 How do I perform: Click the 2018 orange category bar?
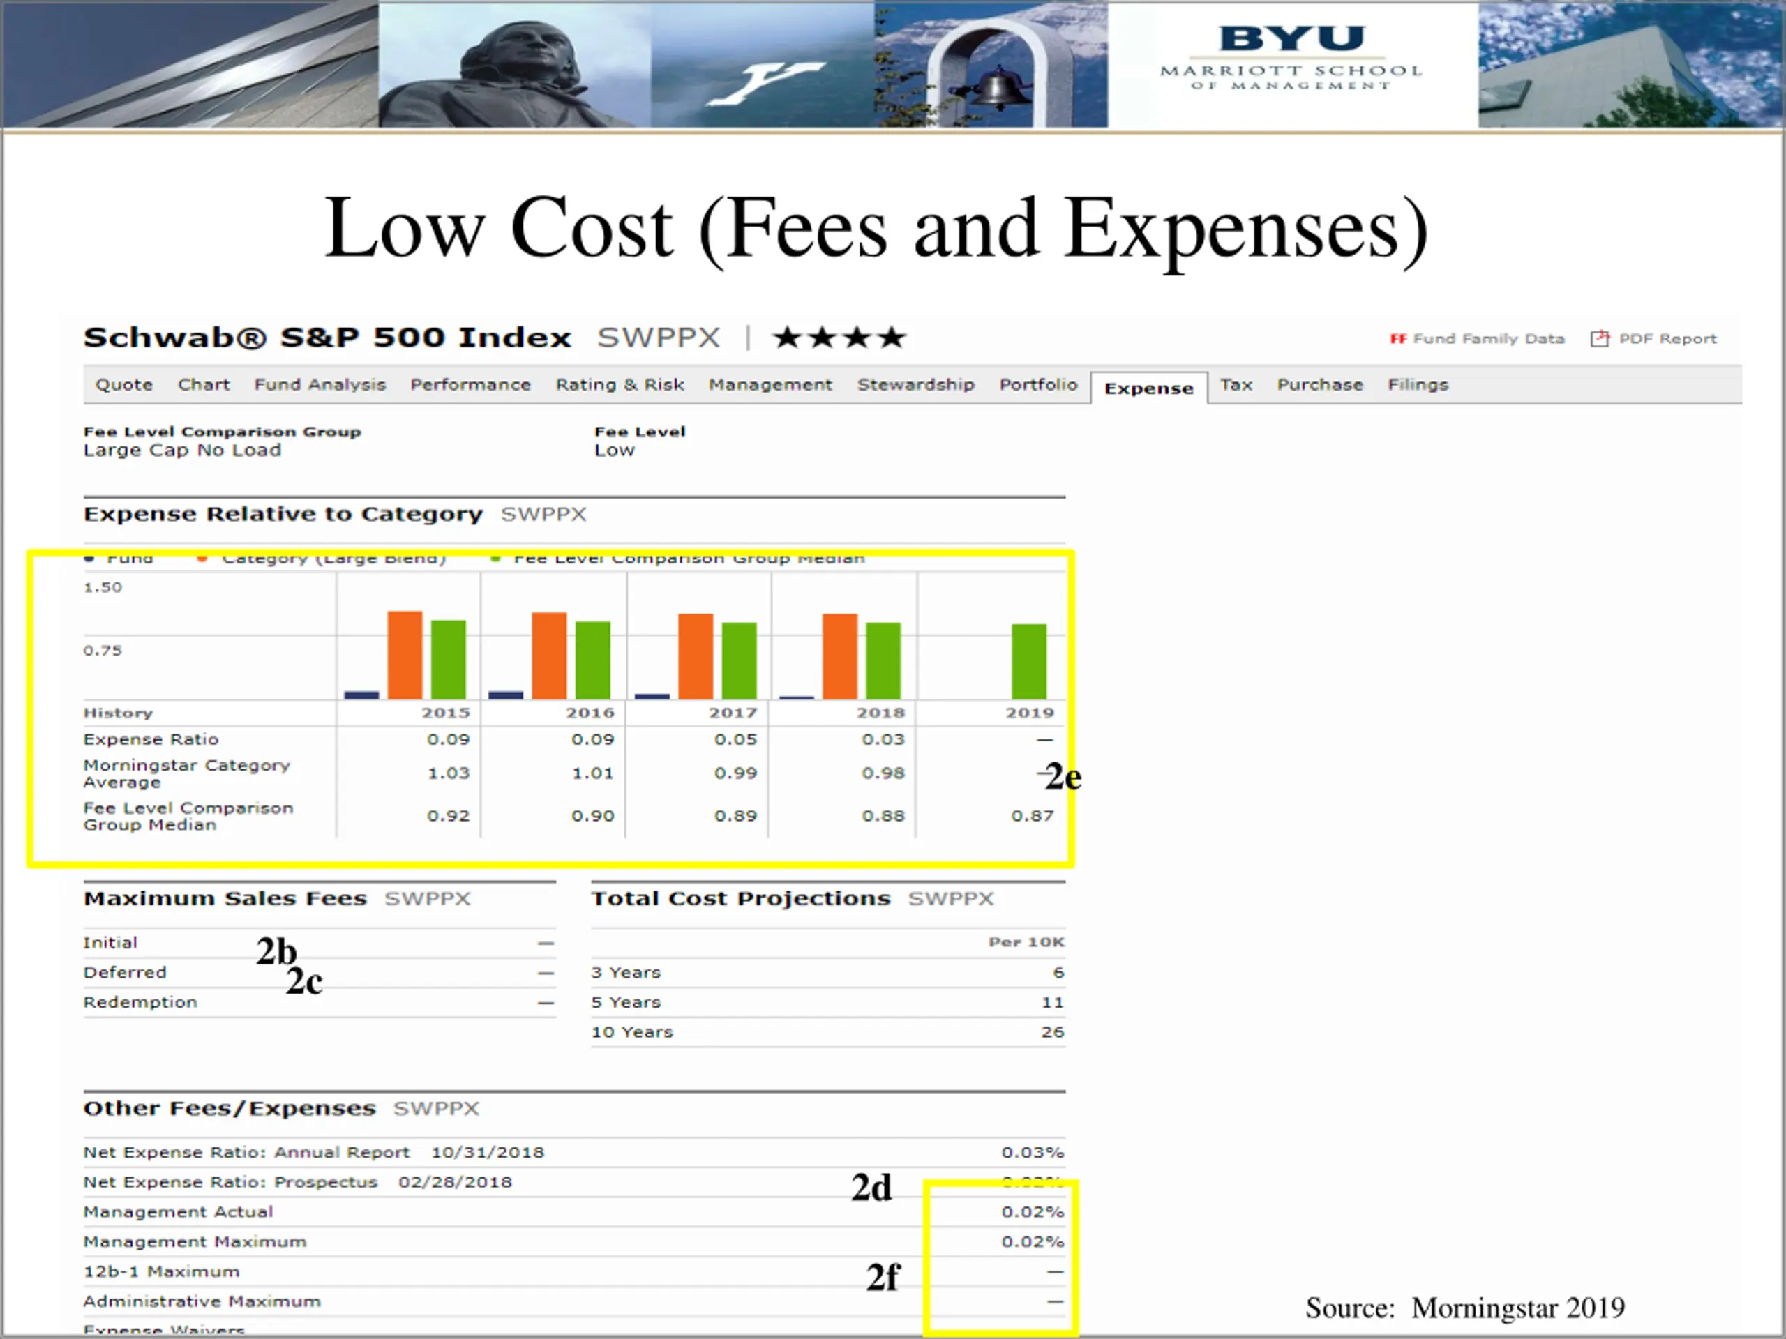click(840, 656)
